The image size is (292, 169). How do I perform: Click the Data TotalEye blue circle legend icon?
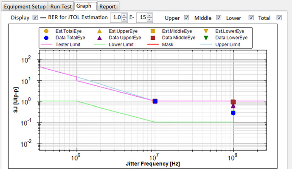click(x=46, y=38)
